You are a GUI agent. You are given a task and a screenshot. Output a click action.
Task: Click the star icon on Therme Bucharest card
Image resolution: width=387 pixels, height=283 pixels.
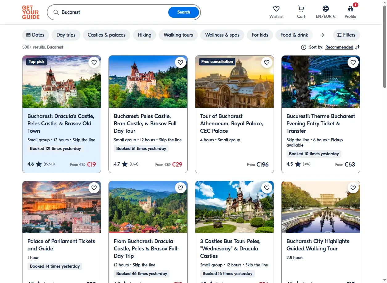click(298, 164)
